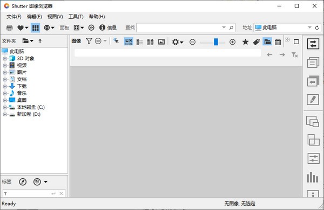This screenshot has height=210, width=324.
Task: Toggle the calendar view button
Action: point(278,42)
